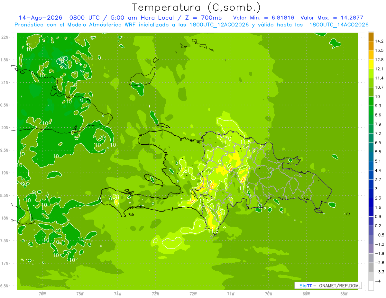
Task: Click the "9.3" color scale label
Action: pyautogui.click(x=378, y=106)
